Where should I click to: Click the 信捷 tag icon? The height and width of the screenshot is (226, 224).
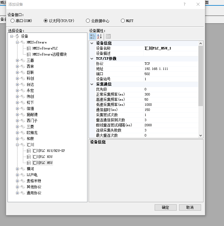23,109
